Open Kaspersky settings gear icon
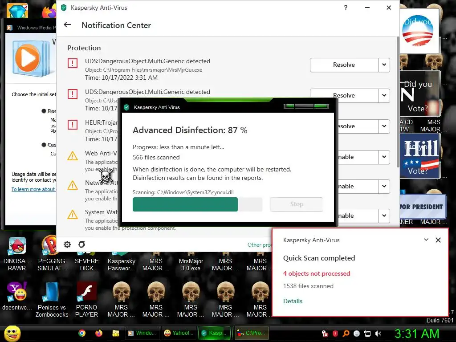The height and width of the screenshot is (342, 456). tap(67, 244)
